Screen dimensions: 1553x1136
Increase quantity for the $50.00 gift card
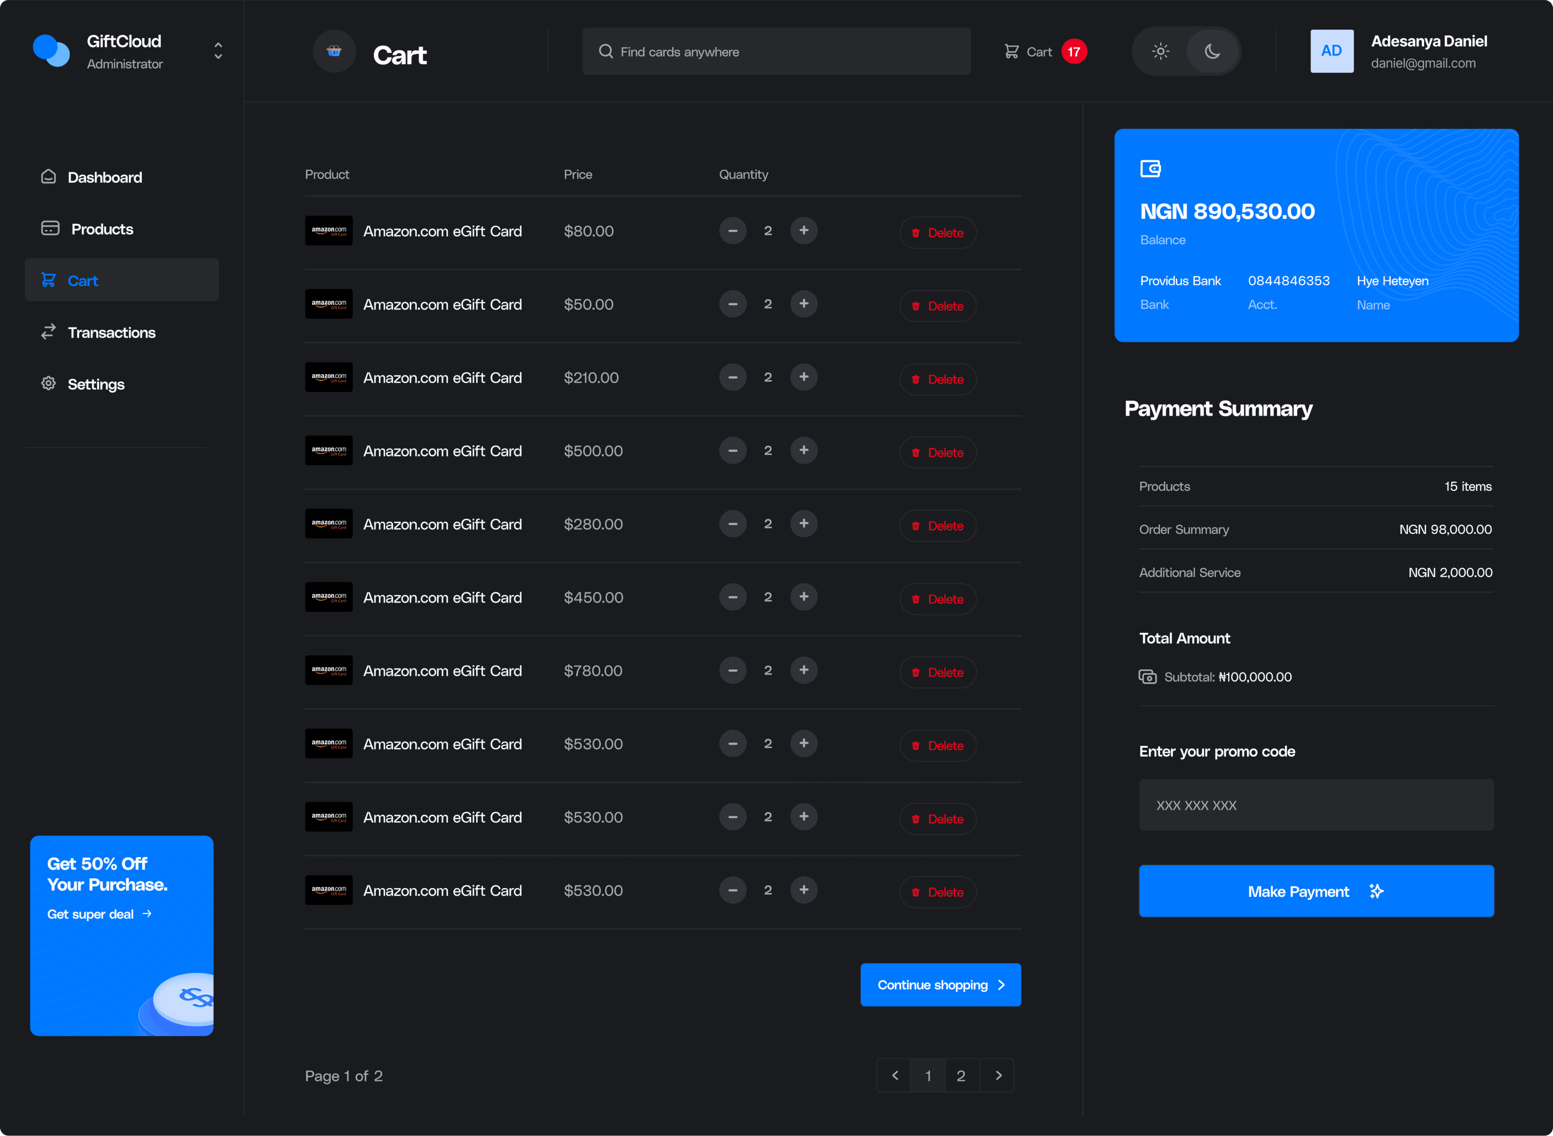(804, 304)
